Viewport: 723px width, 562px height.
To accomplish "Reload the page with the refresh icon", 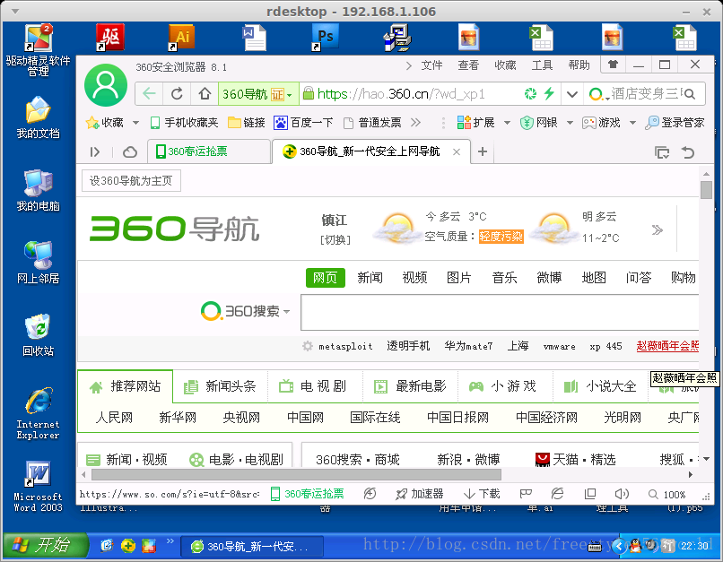I will (x=177, y=94).
